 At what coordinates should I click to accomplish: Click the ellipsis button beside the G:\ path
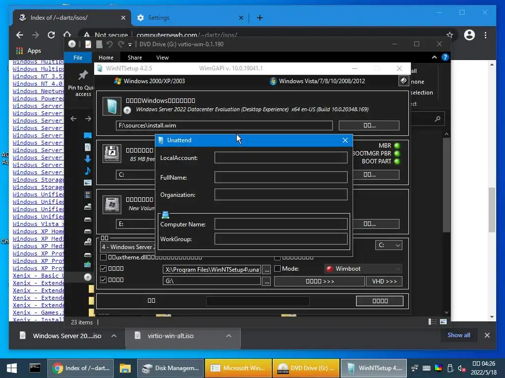point(267,281)
